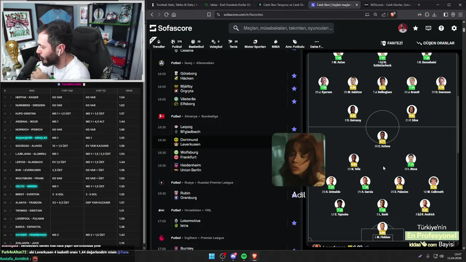Viewport: 466px width, 262px height.
Task: Toggle favorite star for Lokomotiva - Istra
Action: (294, 223)
